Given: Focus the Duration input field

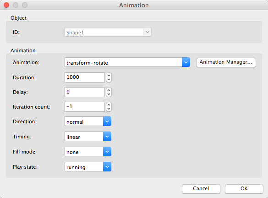Looking at the screenshot, I should pyautogui.click(x=85, y=77).
